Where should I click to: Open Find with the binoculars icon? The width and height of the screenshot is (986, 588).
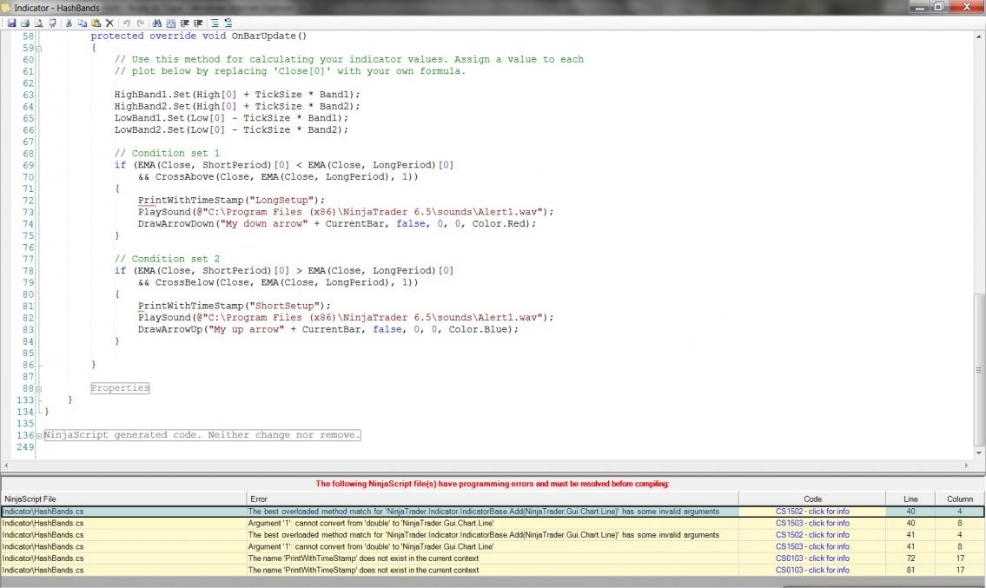pyautogui.click(x=156, y=23)
